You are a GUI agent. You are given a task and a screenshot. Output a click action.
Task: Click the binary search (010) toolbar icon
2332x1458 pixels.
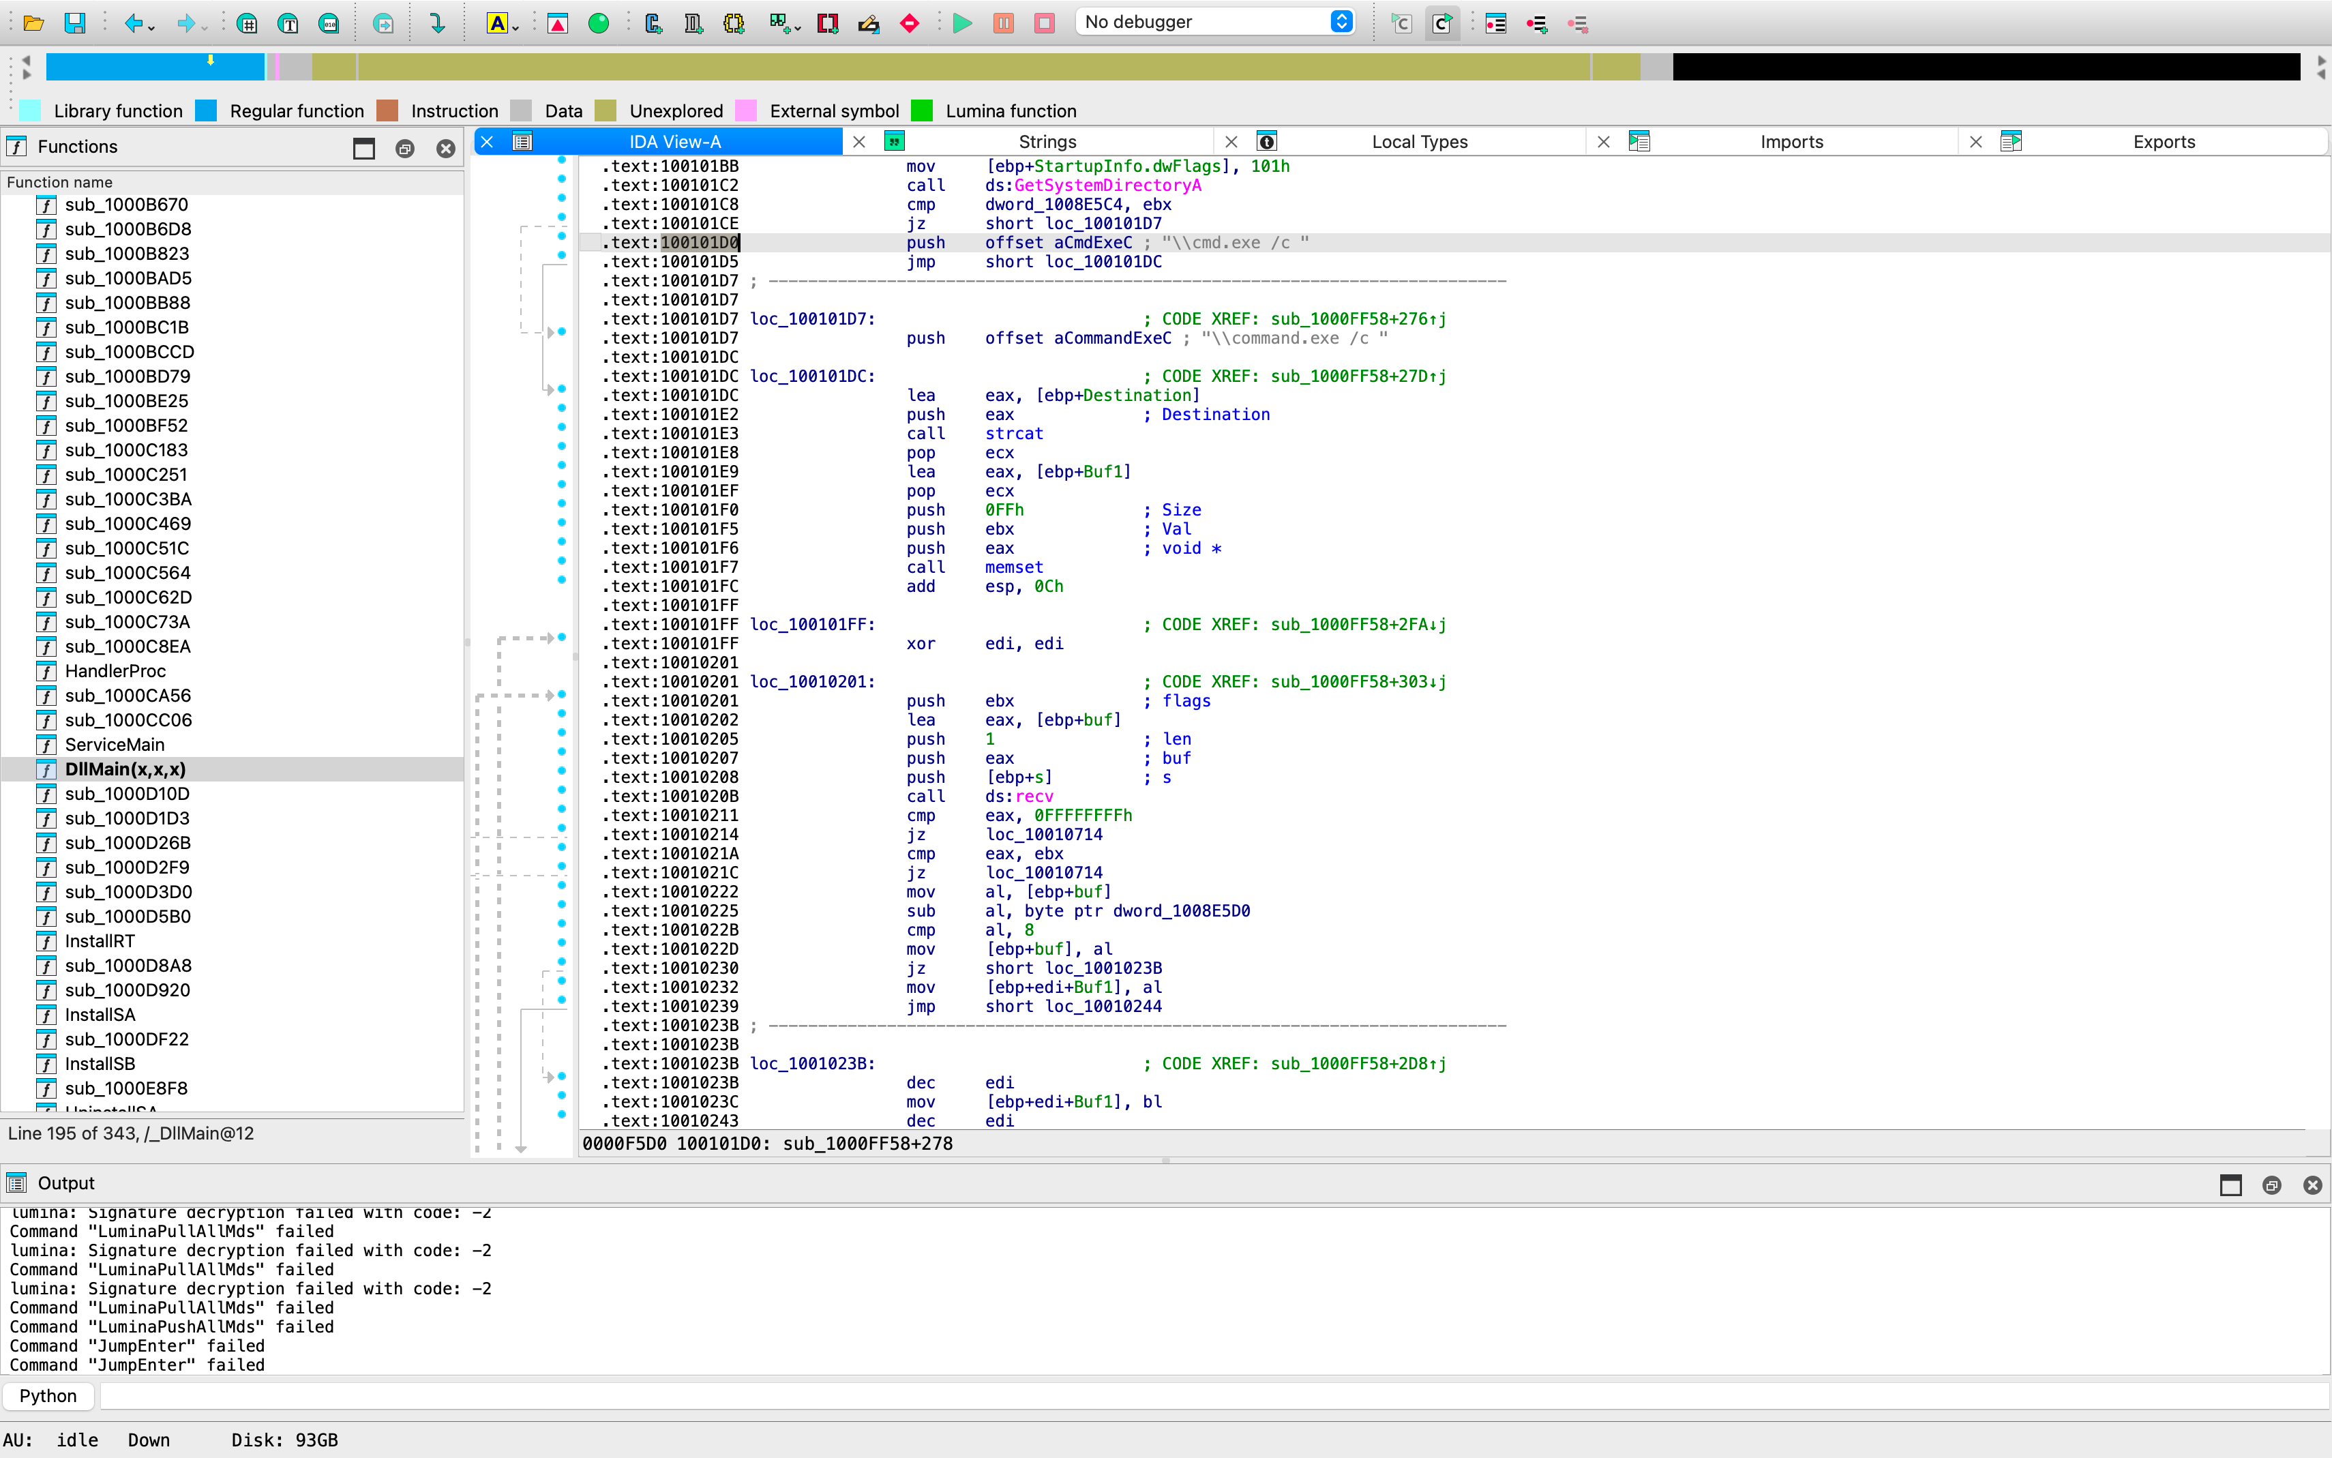[x=329, y=23]
